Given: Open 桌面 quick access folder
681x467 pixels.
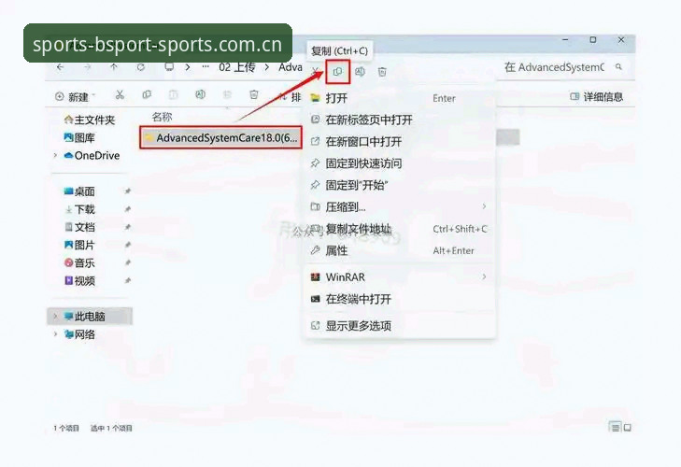Looking at the screenshot, I should pos(79,191).
